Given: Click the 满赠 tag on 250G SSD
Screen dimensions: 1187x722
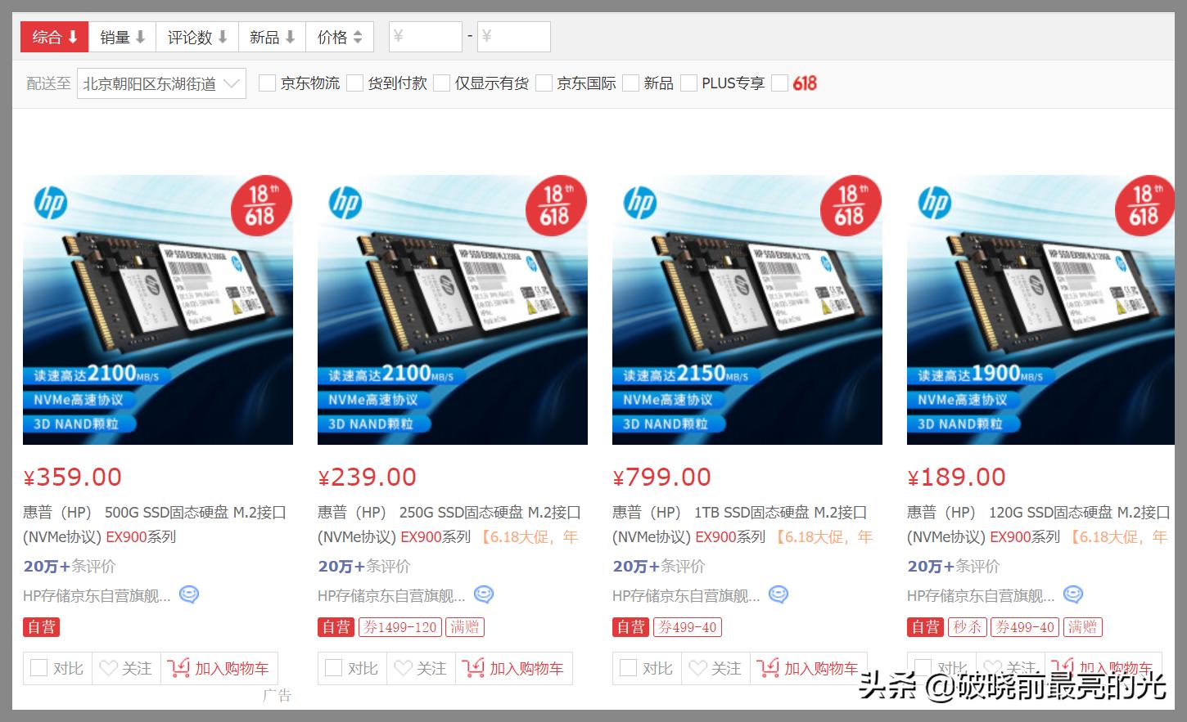Looking at the screenshot, I should [465, 627].
